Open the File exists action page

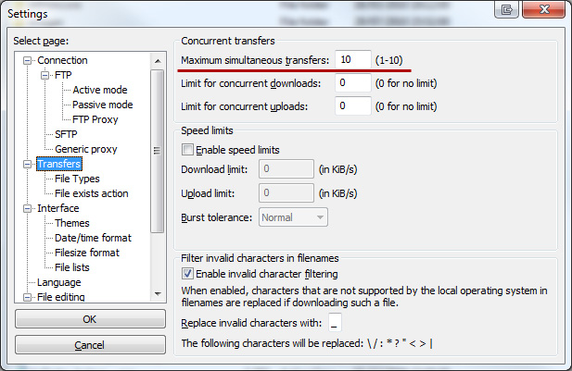(x=92, y=193)
